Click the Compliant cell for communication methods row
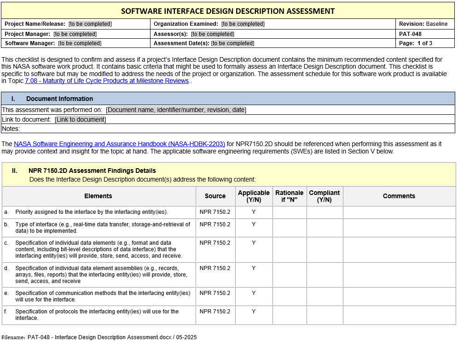The image size is (458, 342). [325, 296]
